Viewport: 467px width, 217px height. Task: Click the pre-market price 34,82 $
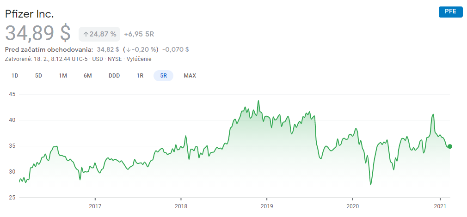(108, 49)
